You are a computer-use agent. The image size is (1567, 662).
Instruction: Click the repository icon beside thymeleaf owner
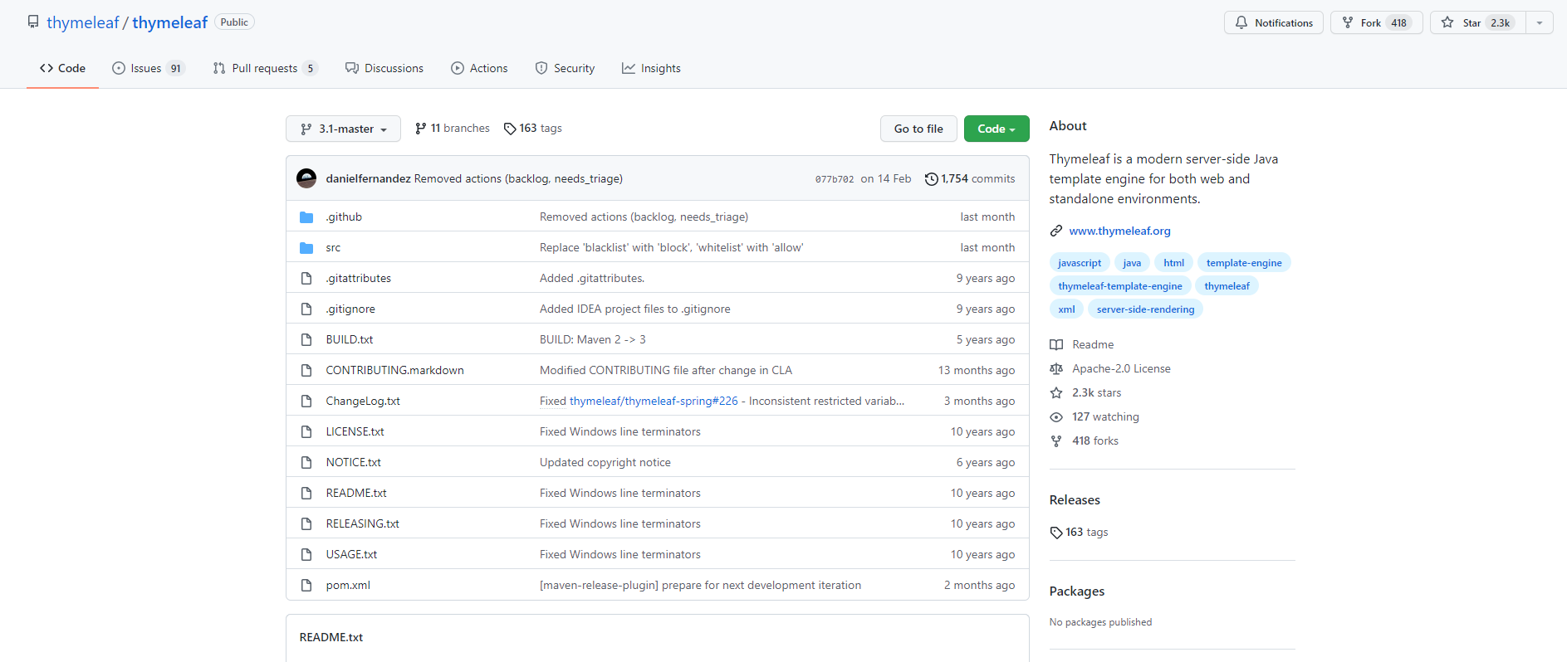(x=33, y=22)
